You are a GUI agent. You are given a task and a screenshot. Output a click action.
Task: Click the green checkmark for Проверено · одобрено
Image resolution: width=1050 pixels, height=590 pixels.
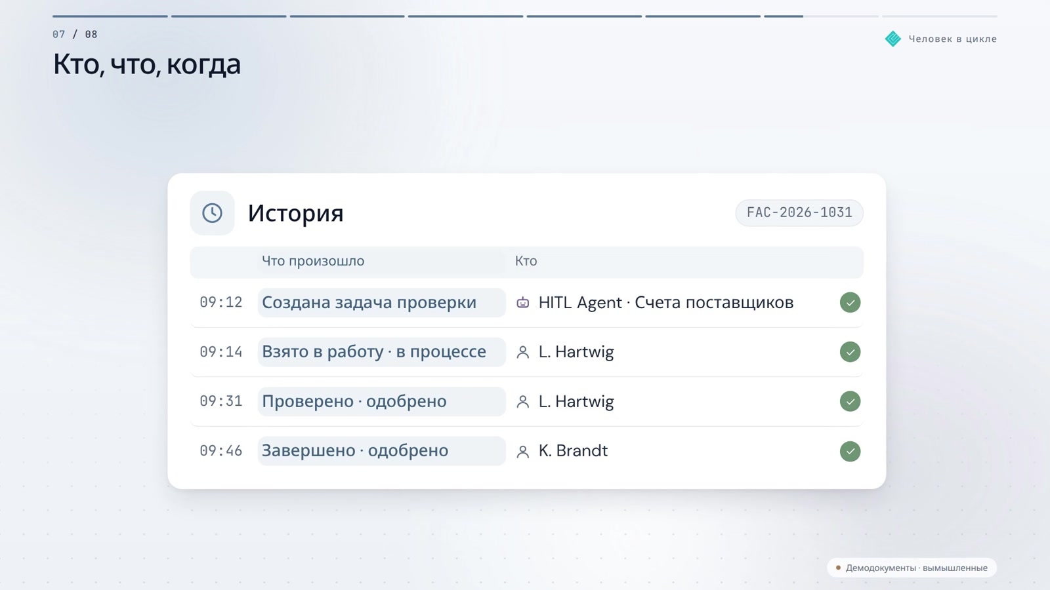coord(850,401)
